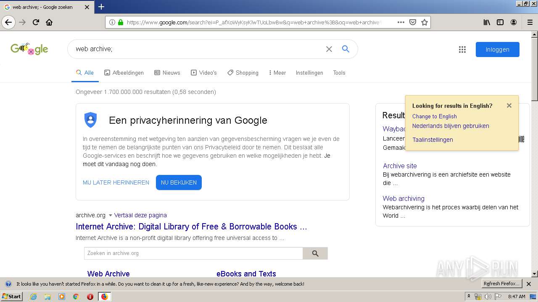Focus the Google search input
This screenshot has height=302, width=538.
(198, 49)
